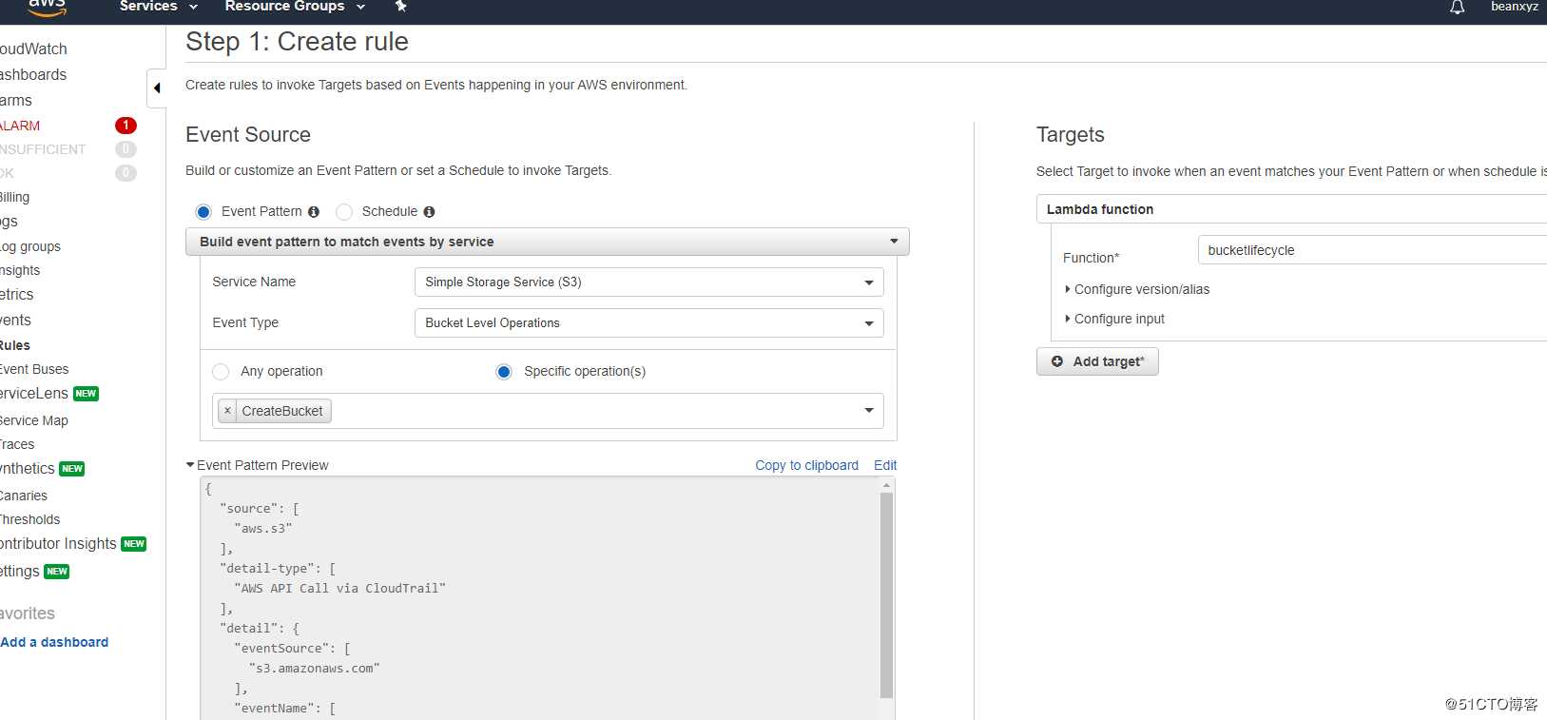Screen dimensions: 1547x720
Task: Open Build event pattern dropdown
Action: (548, 242)
